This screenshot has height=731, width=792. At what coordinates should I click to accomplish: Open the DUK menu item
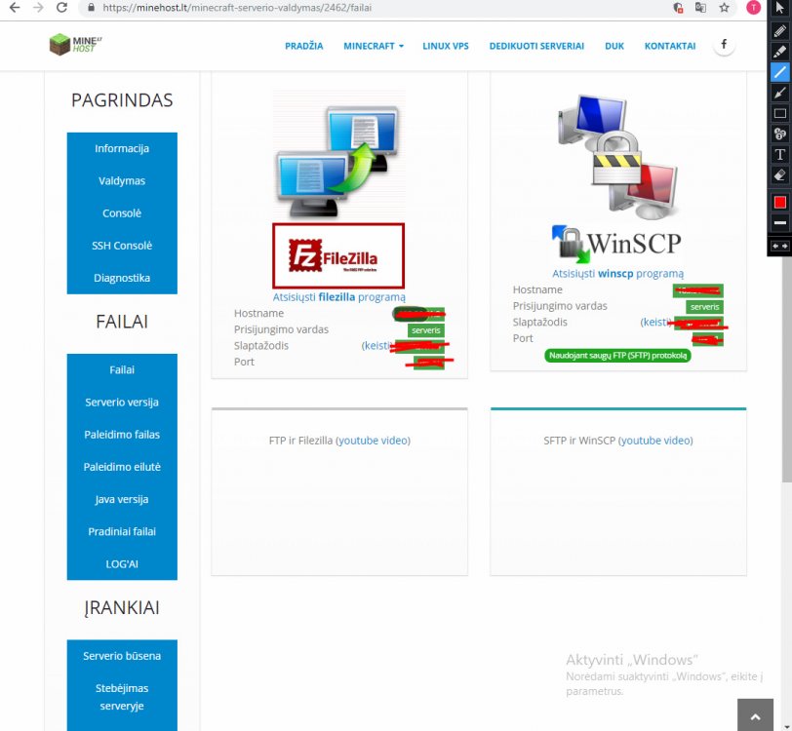point(614,46)
